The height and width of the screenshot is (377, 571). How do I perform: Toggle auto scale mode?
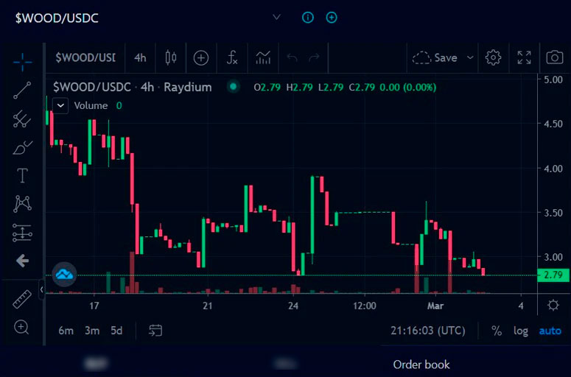[550, 331]
